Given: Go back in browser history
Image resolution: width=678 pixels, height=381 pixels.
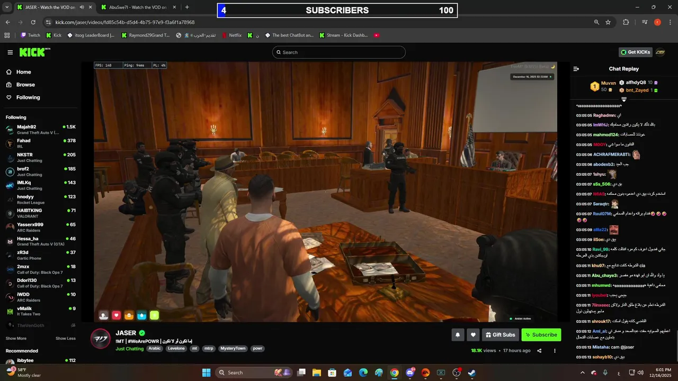Looking at the screenshot, I should click(7, 22).
